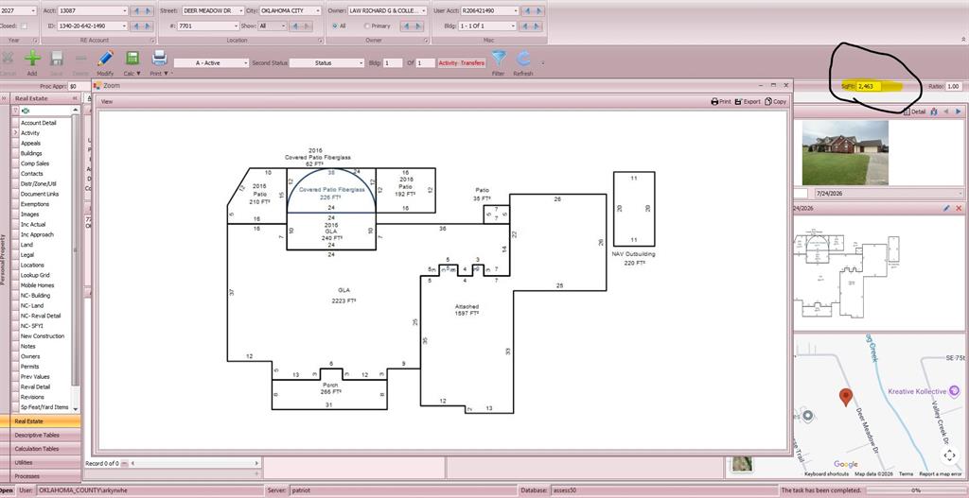969x498 pixels.
Task: Collapse the Real Estate sidebar panel
Action: (x=75, y=98)
